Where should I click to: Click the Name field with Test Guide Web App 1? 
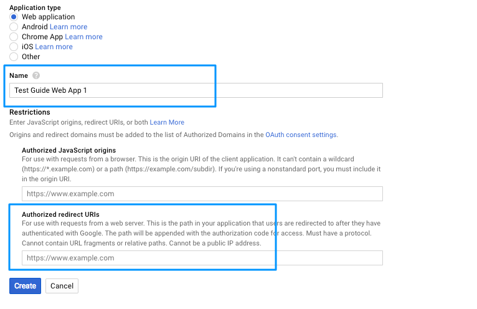pos(196,90)
